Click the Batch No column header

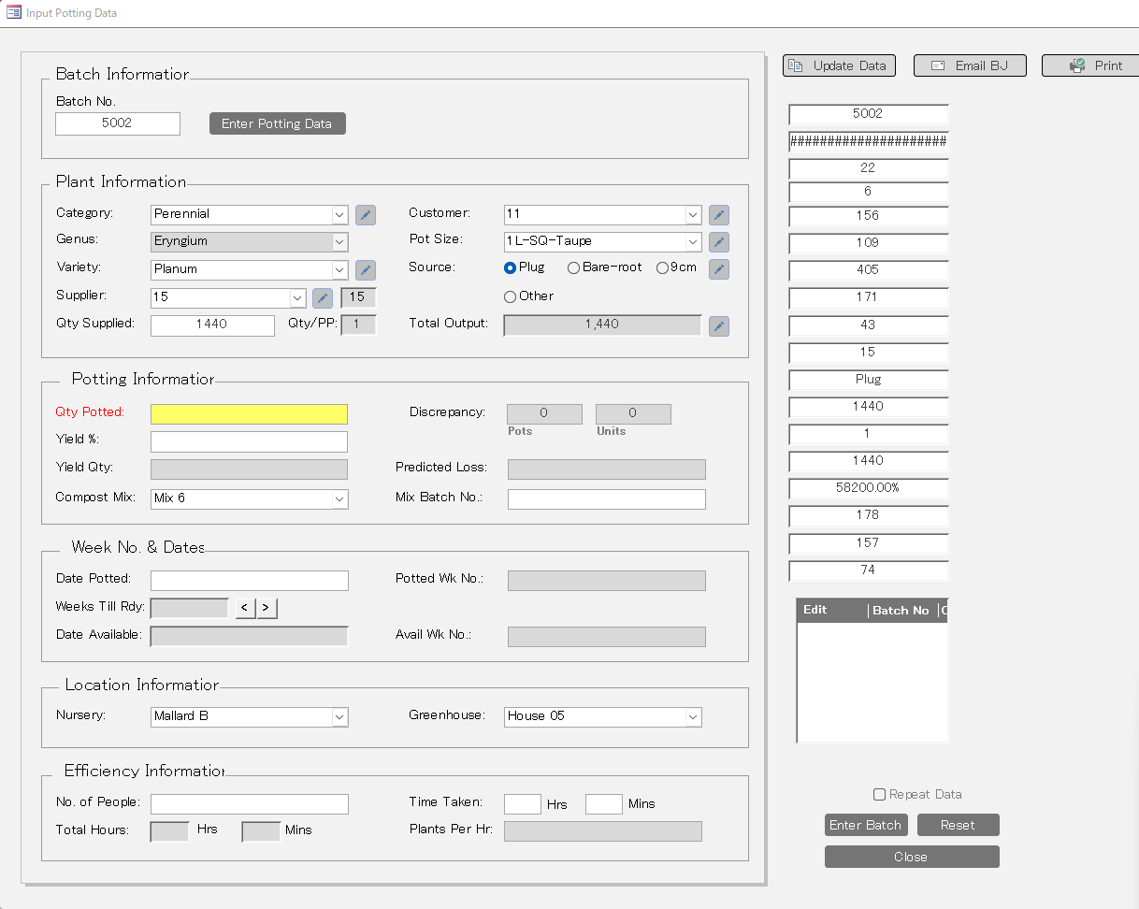click(x=901, y=611)
